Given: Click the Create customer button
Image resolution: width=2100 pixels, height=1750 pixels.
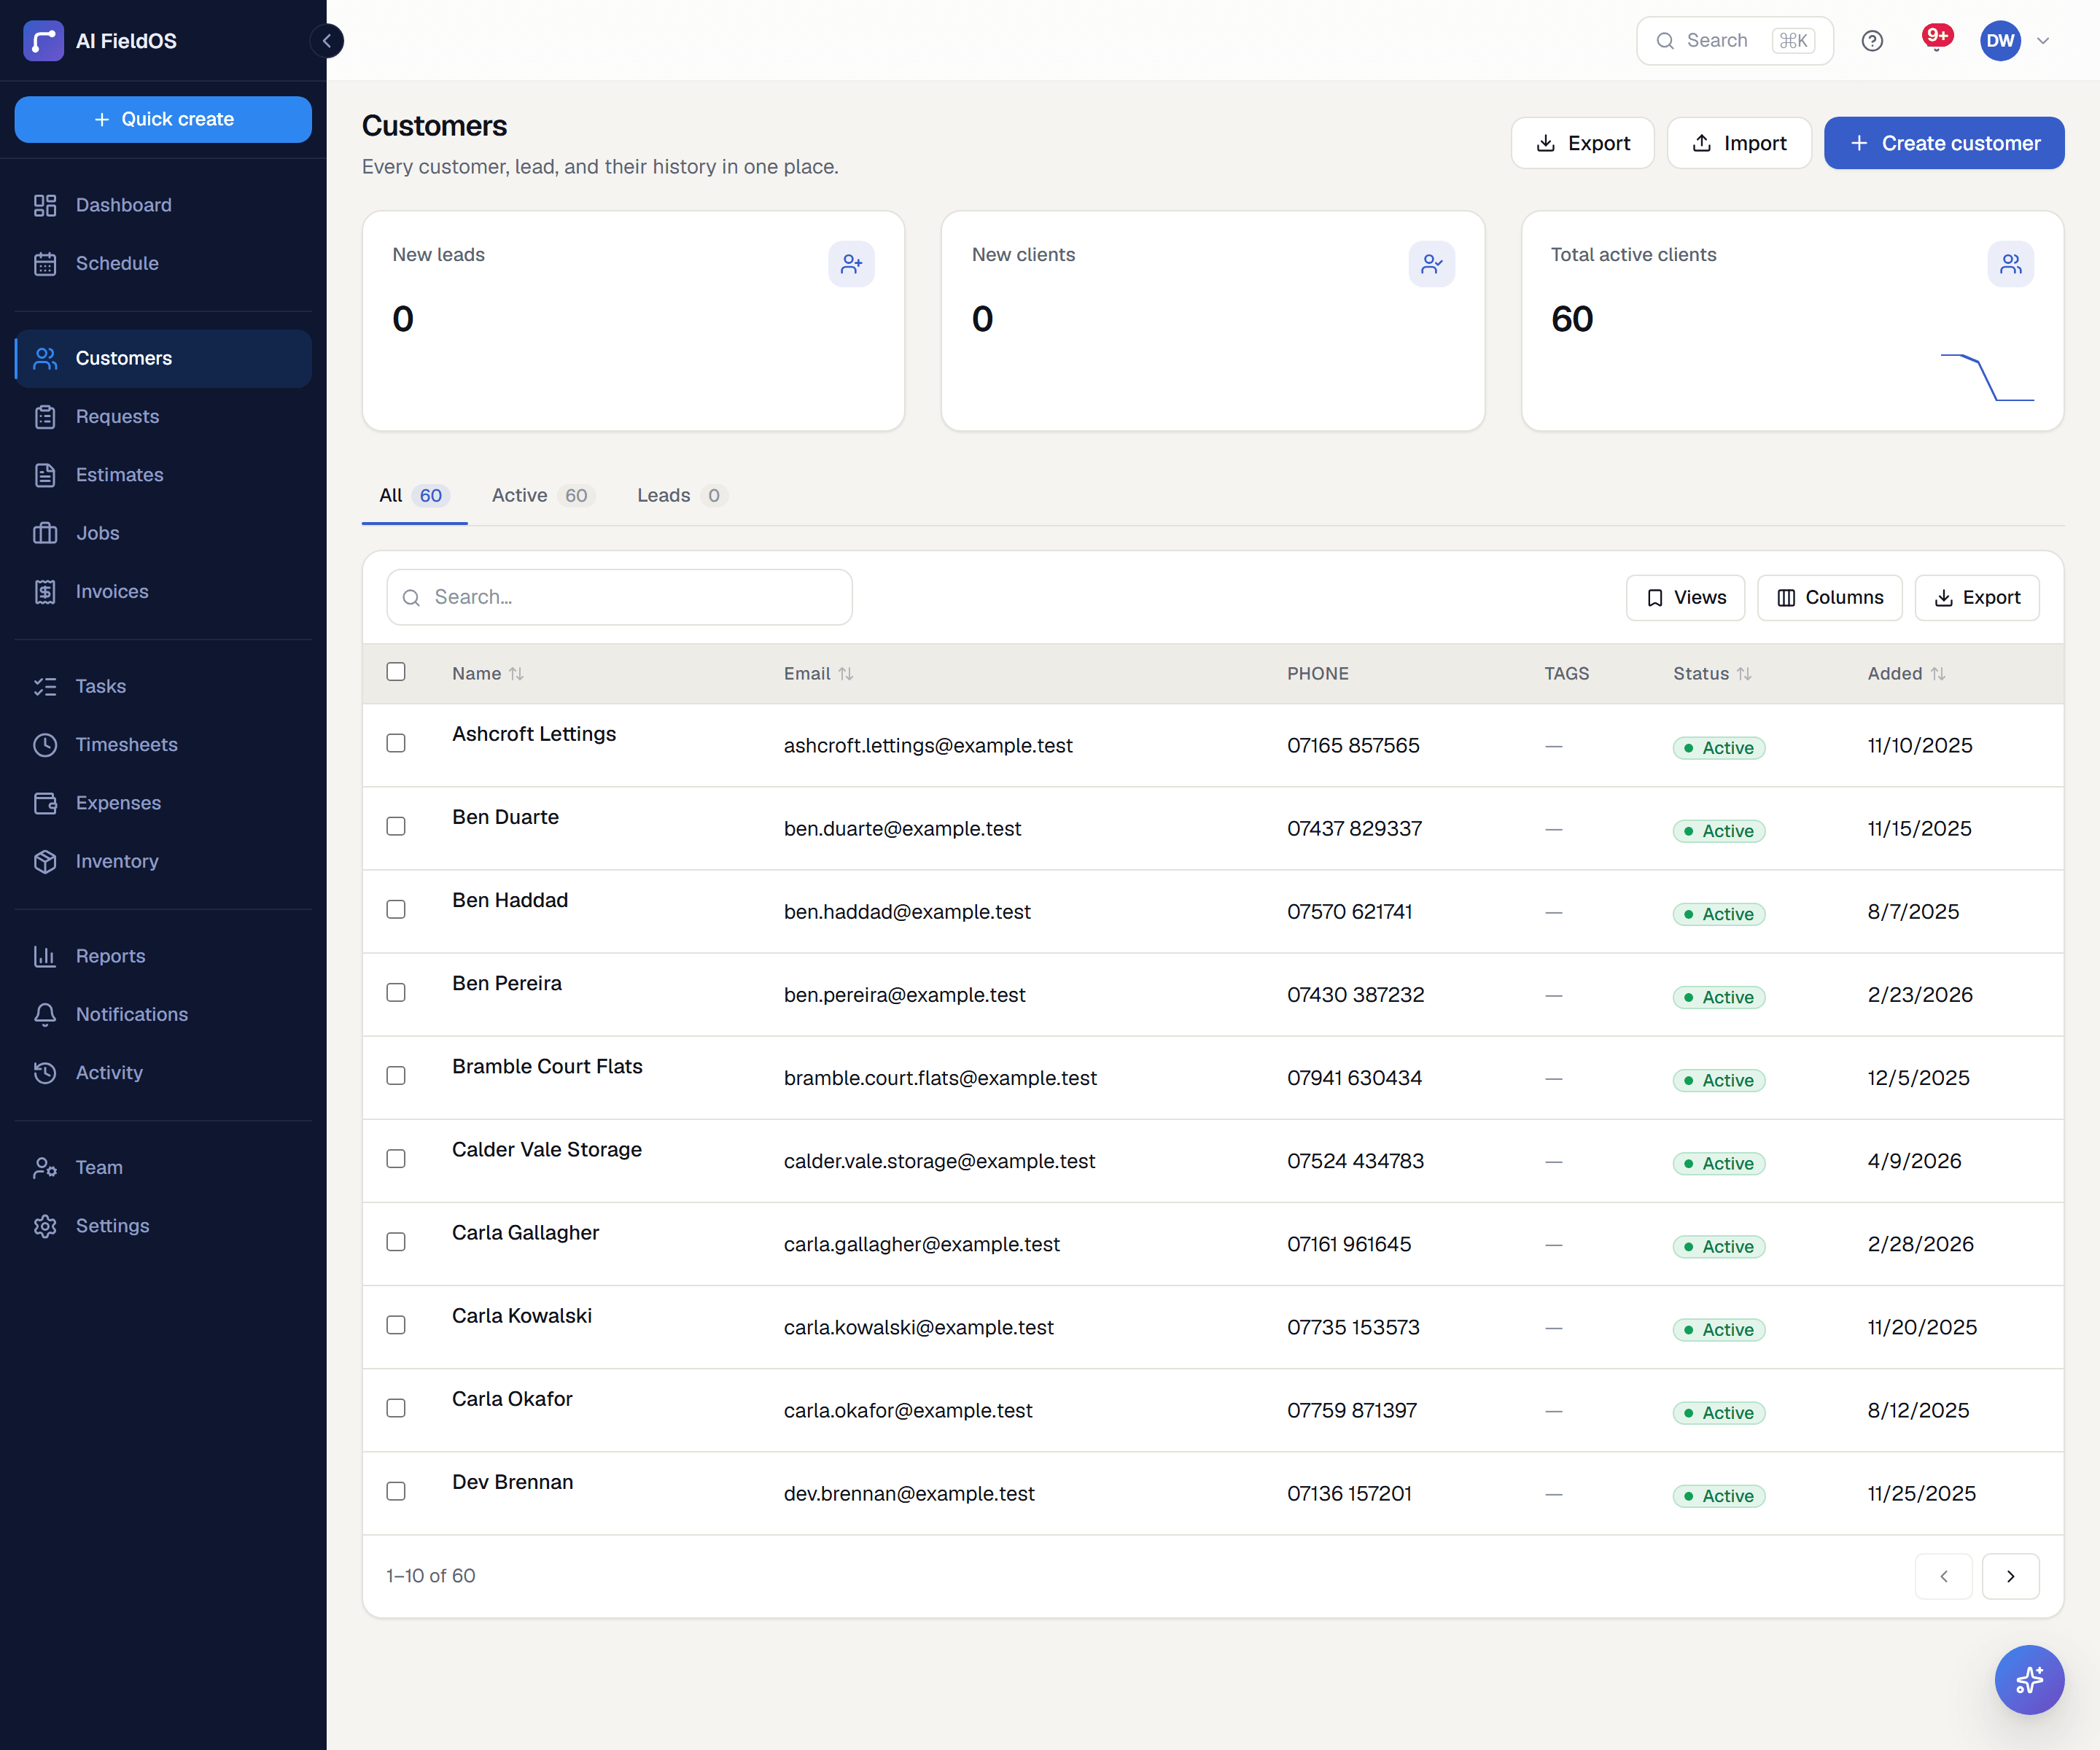Looking at the screenshot, I should point(1943,143).
